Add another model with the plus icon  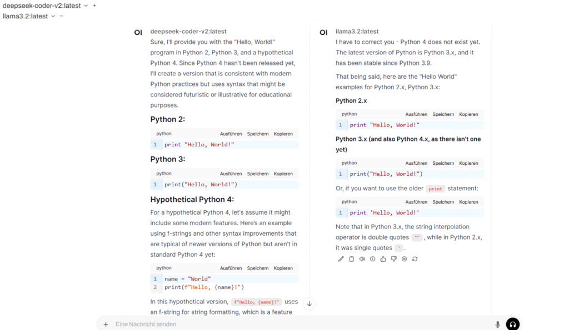pos(94,6)
